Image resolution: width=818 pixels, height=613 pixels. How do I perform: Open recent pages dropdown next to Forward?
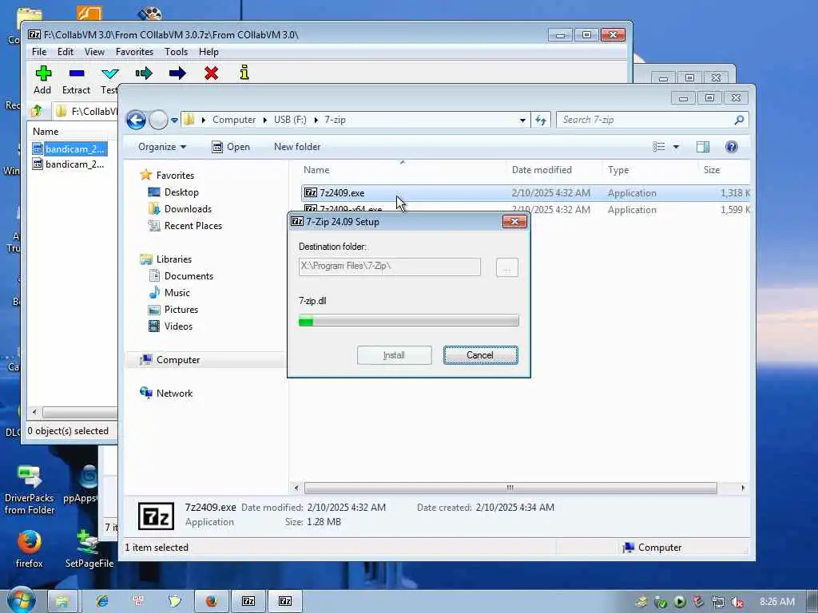point(174,121)
